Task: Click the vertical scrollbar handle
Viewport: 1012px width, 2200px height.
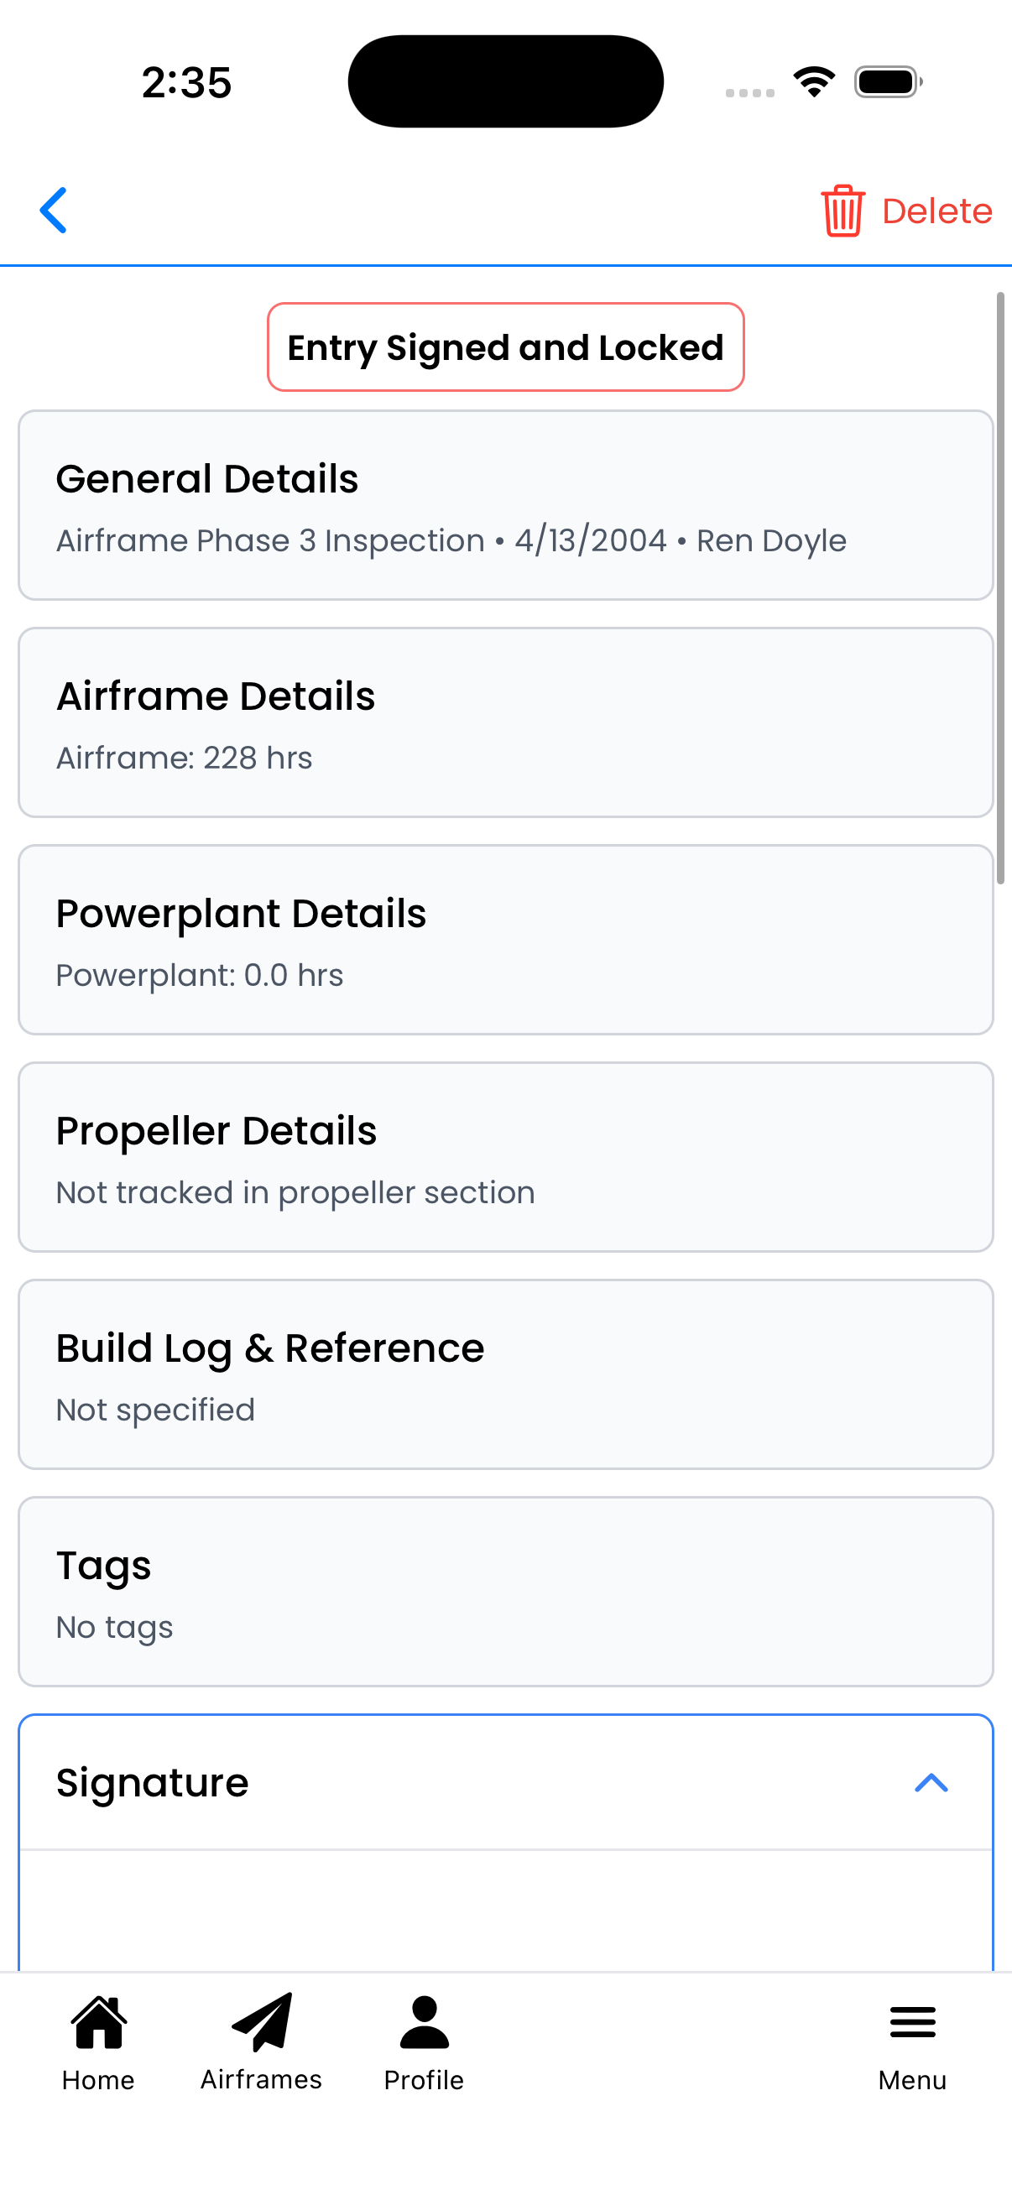Action: (x=1000, y=589)
